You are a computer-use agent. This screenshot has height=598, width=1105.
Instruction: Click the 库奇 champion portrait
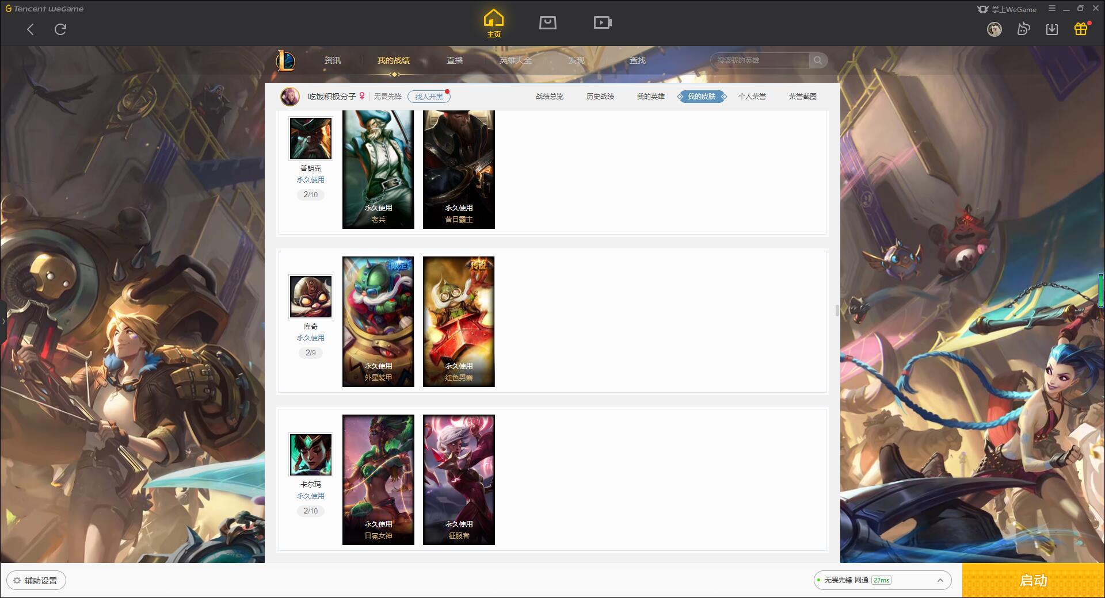(x=311, y=297)
